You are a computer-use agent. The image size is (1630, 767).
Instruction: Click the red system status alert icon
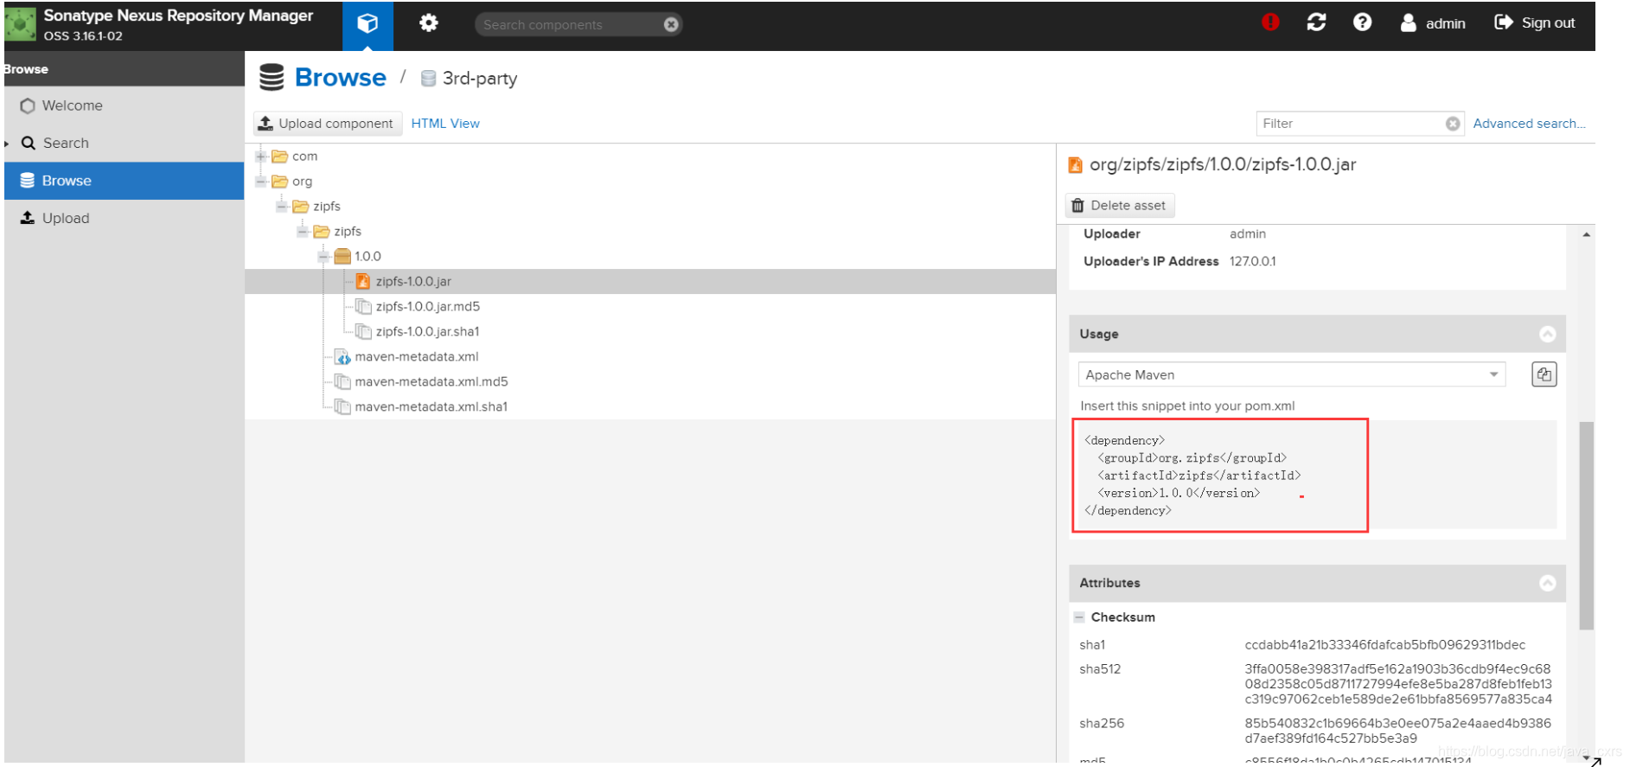[1270, 22]
